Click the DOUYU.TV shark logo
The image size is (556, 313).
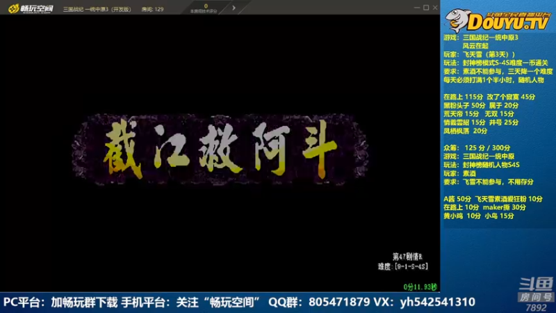[497, 20]
